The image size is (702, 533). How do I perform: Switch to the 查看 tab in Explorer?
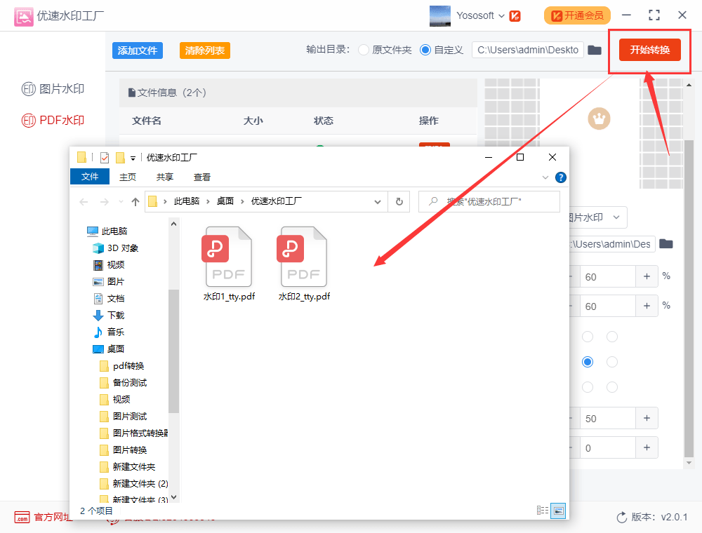tap(201, 177)
